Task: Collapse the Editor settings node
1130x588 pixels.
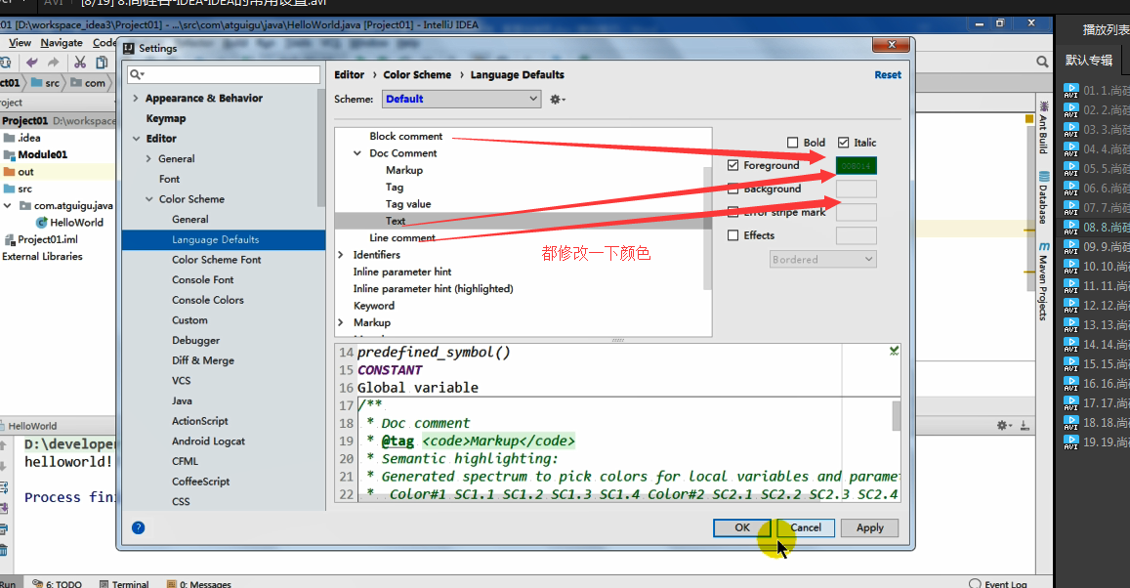Action: point(136,139)
